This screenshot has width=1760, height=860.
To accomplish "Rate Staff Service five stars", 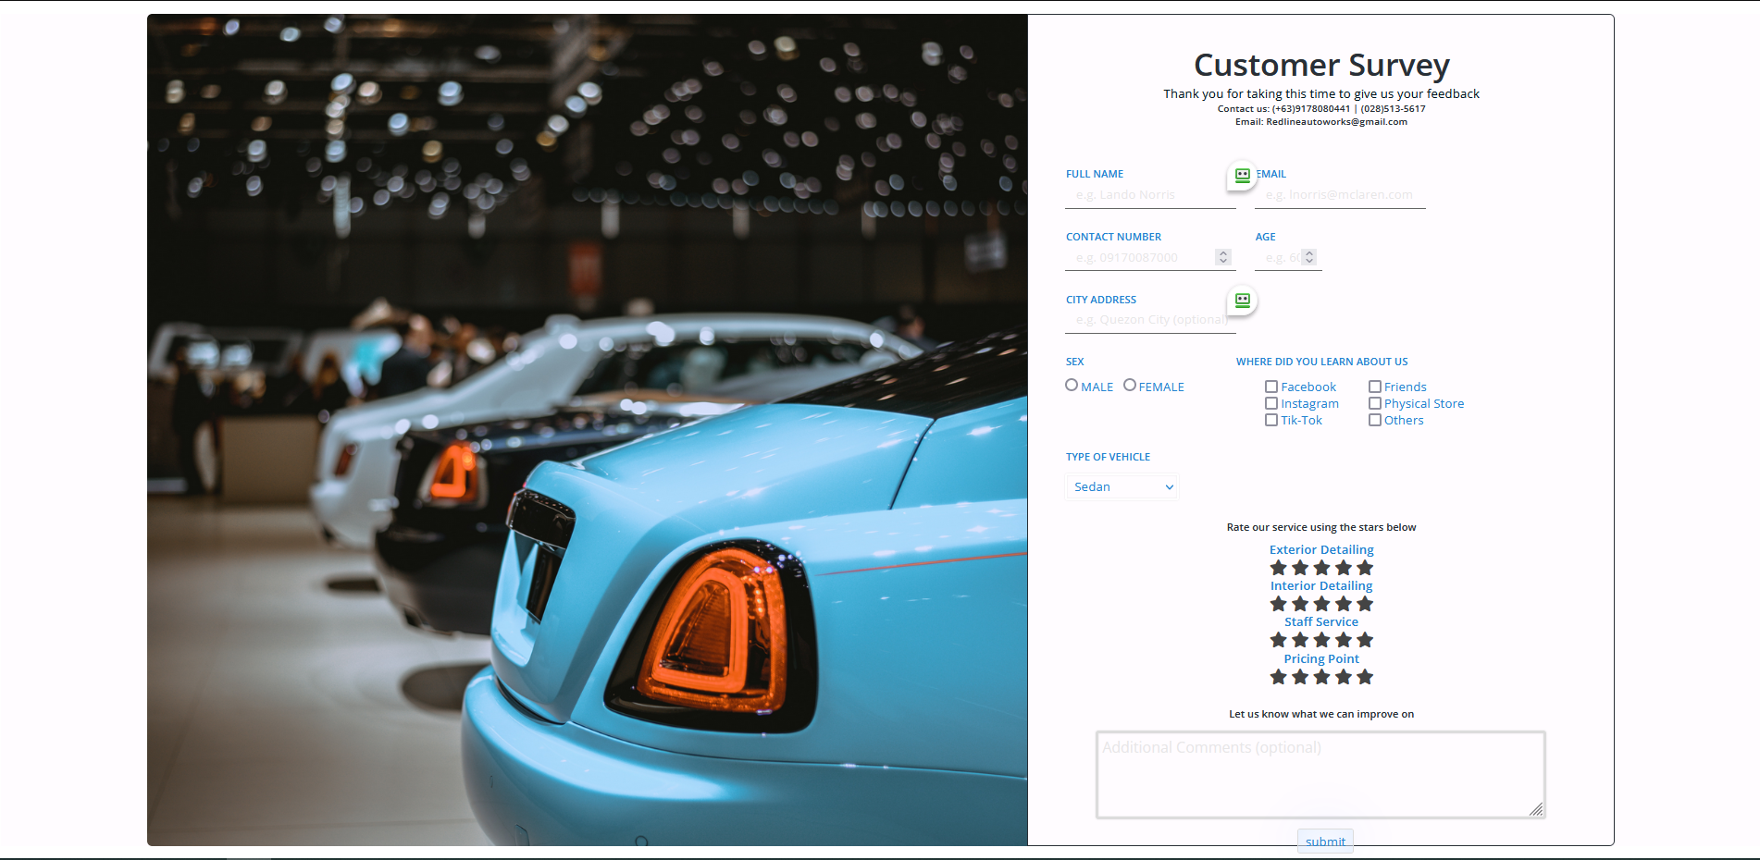I will 1365,640.
